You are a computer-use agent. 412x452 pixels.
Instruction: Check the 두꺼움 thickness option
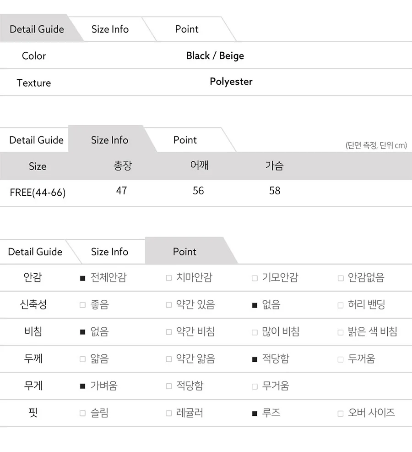click(341, 359)
